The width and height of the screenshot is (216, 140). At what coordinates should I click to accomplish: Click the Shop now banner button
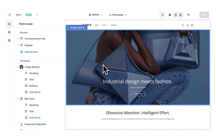tap(138, 94)
